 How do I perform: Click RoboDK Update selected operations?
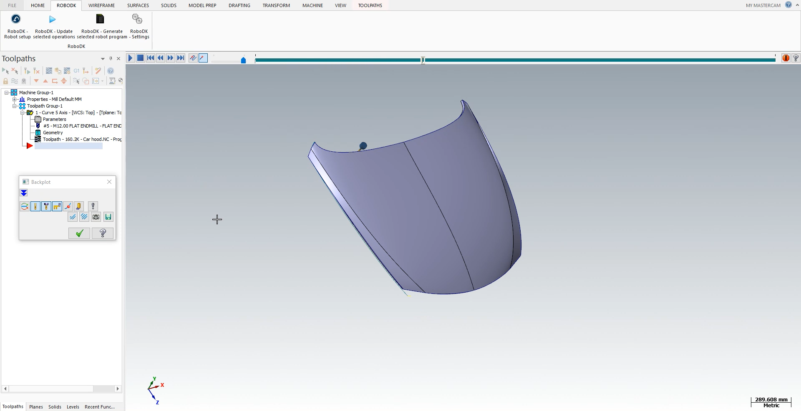[x=54, y=26]
